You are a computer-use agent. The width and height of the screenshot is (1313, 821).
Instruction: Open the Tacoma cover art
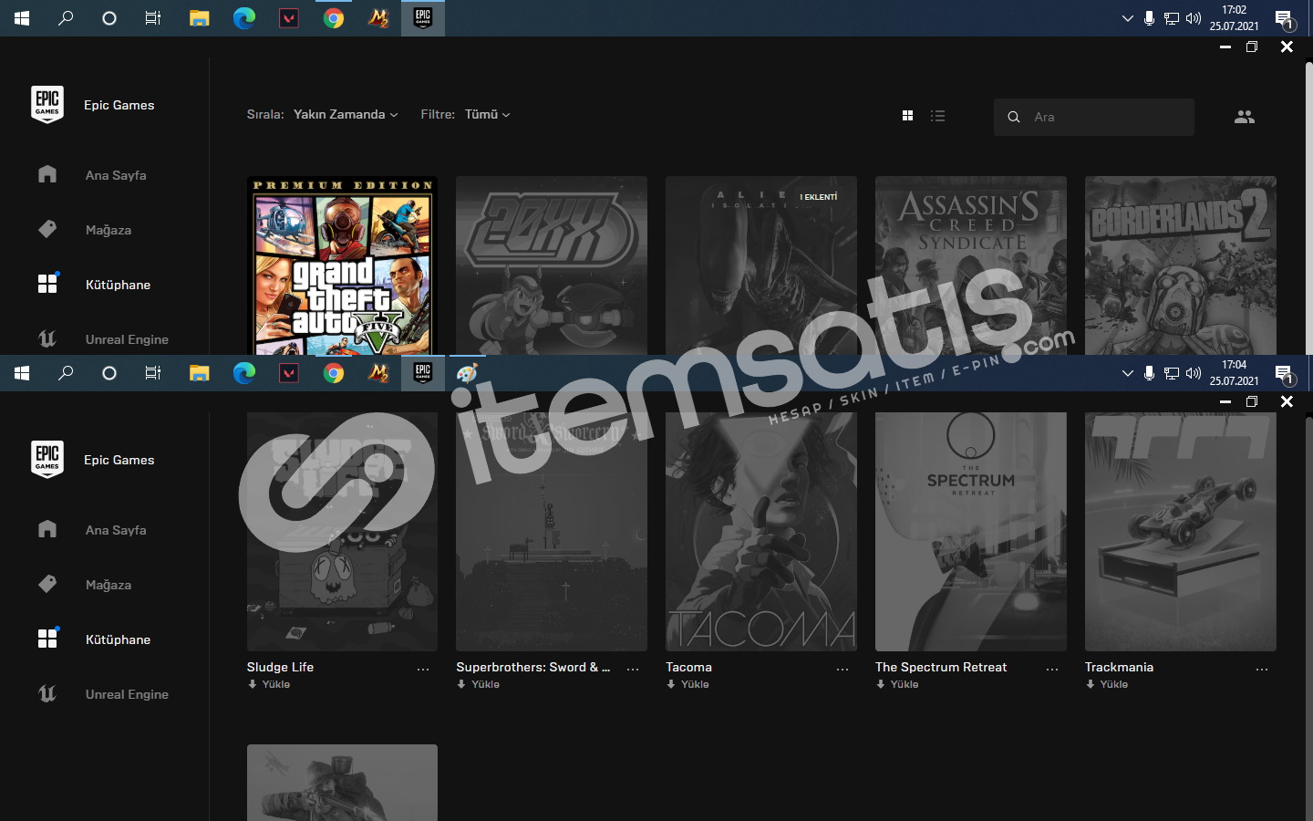(761, 532)
